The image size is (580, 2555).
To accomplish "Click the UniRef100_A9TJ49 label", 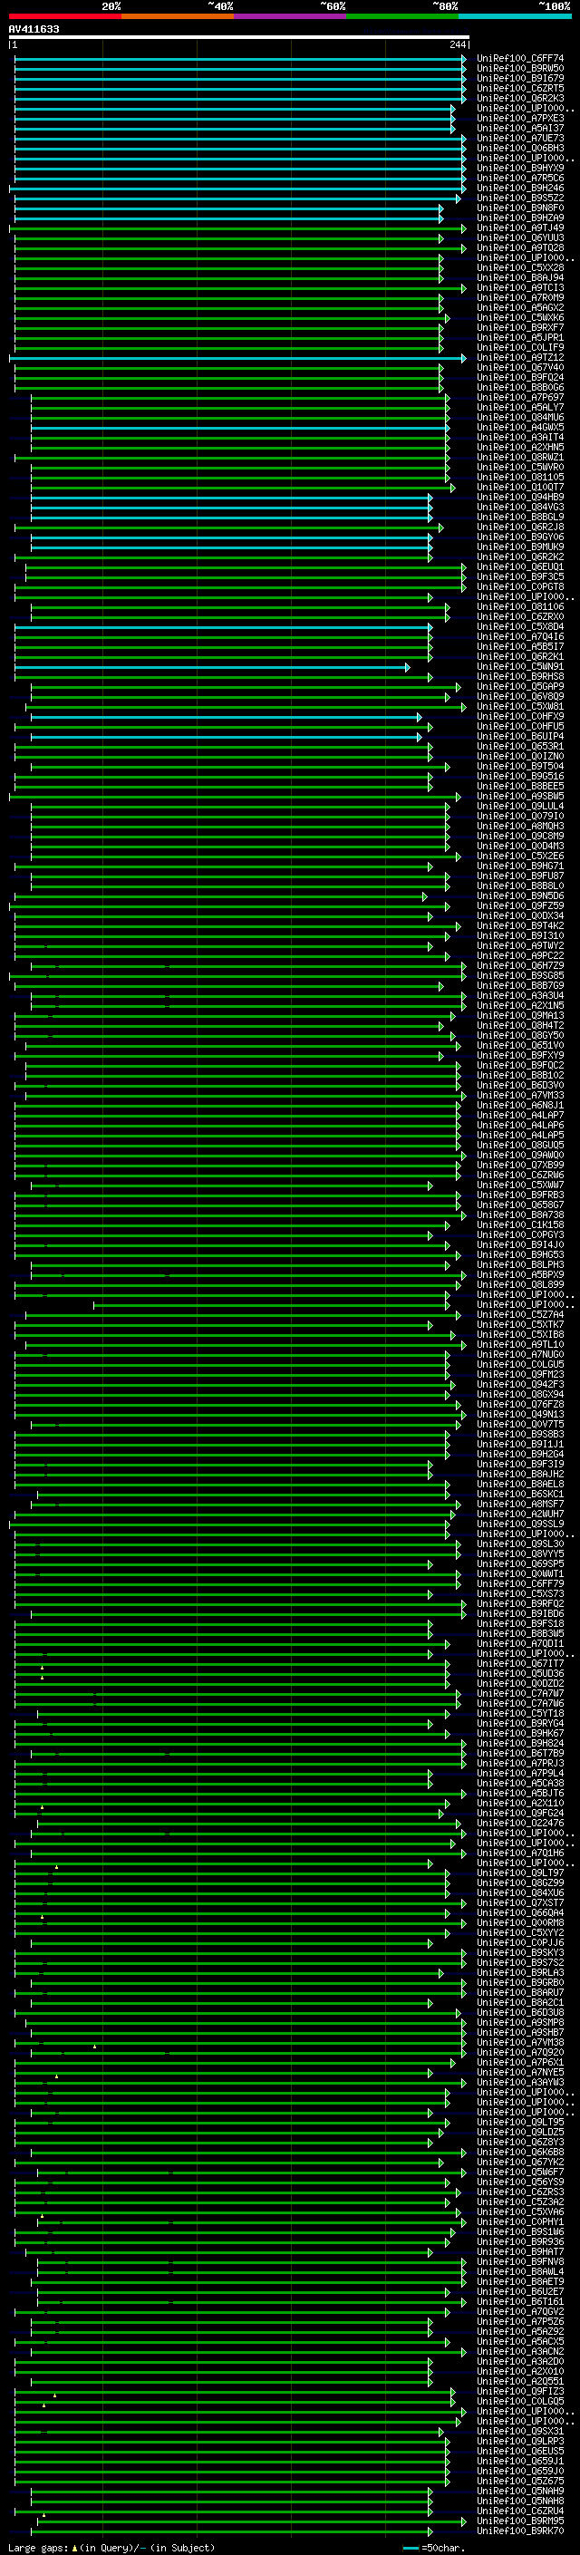I will [520, 228].
